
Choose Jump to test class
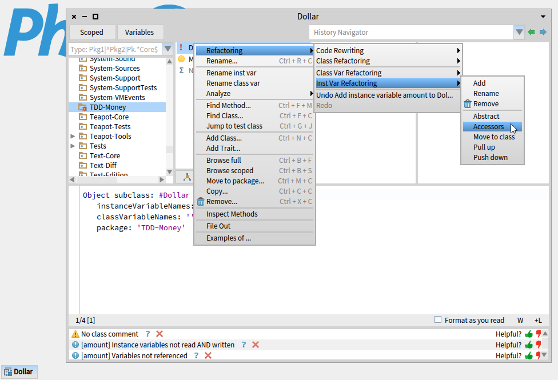pos(254,126)
